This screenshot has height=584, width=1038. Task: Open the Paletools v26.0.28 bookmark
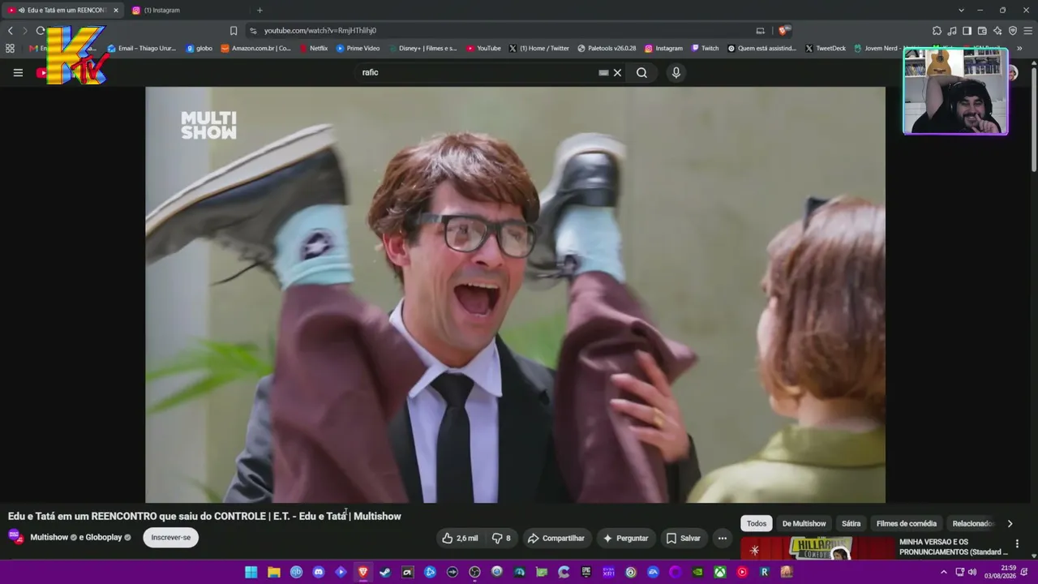click(x=607, y=48)
